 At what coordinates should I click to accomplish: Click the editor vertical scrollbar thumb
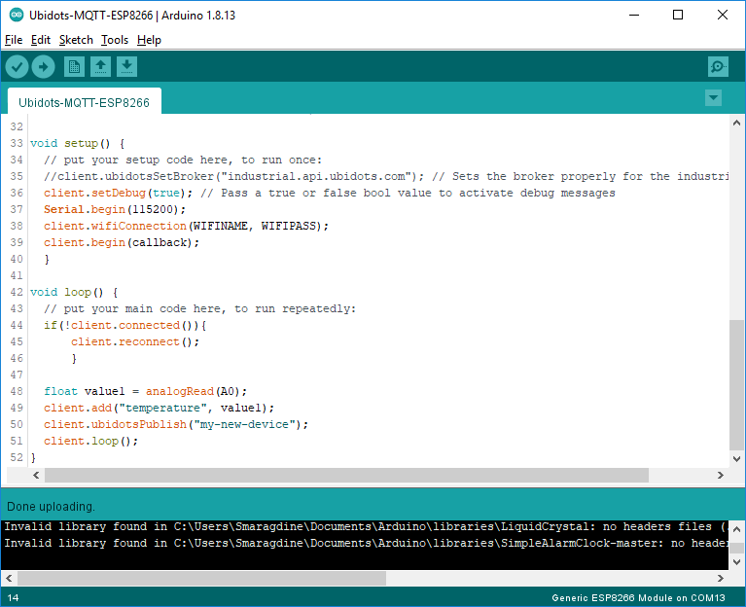pyautogui.click(x=736, y=385)
